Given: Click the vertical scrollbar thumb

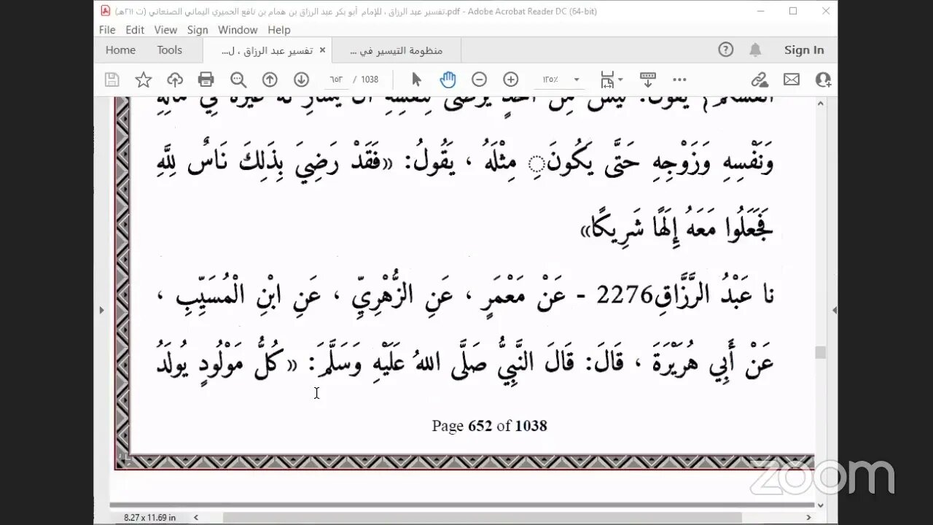Looking at the screenshot, I should [821, 352].
